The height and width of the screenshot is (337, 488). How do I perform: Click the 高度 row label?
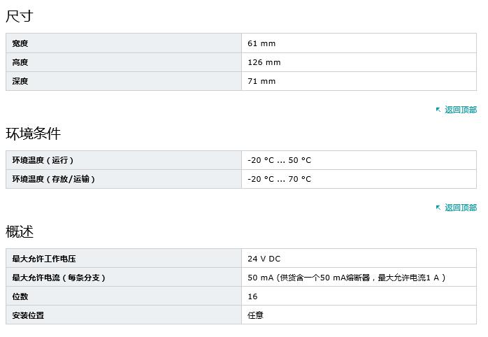(20, 62)
